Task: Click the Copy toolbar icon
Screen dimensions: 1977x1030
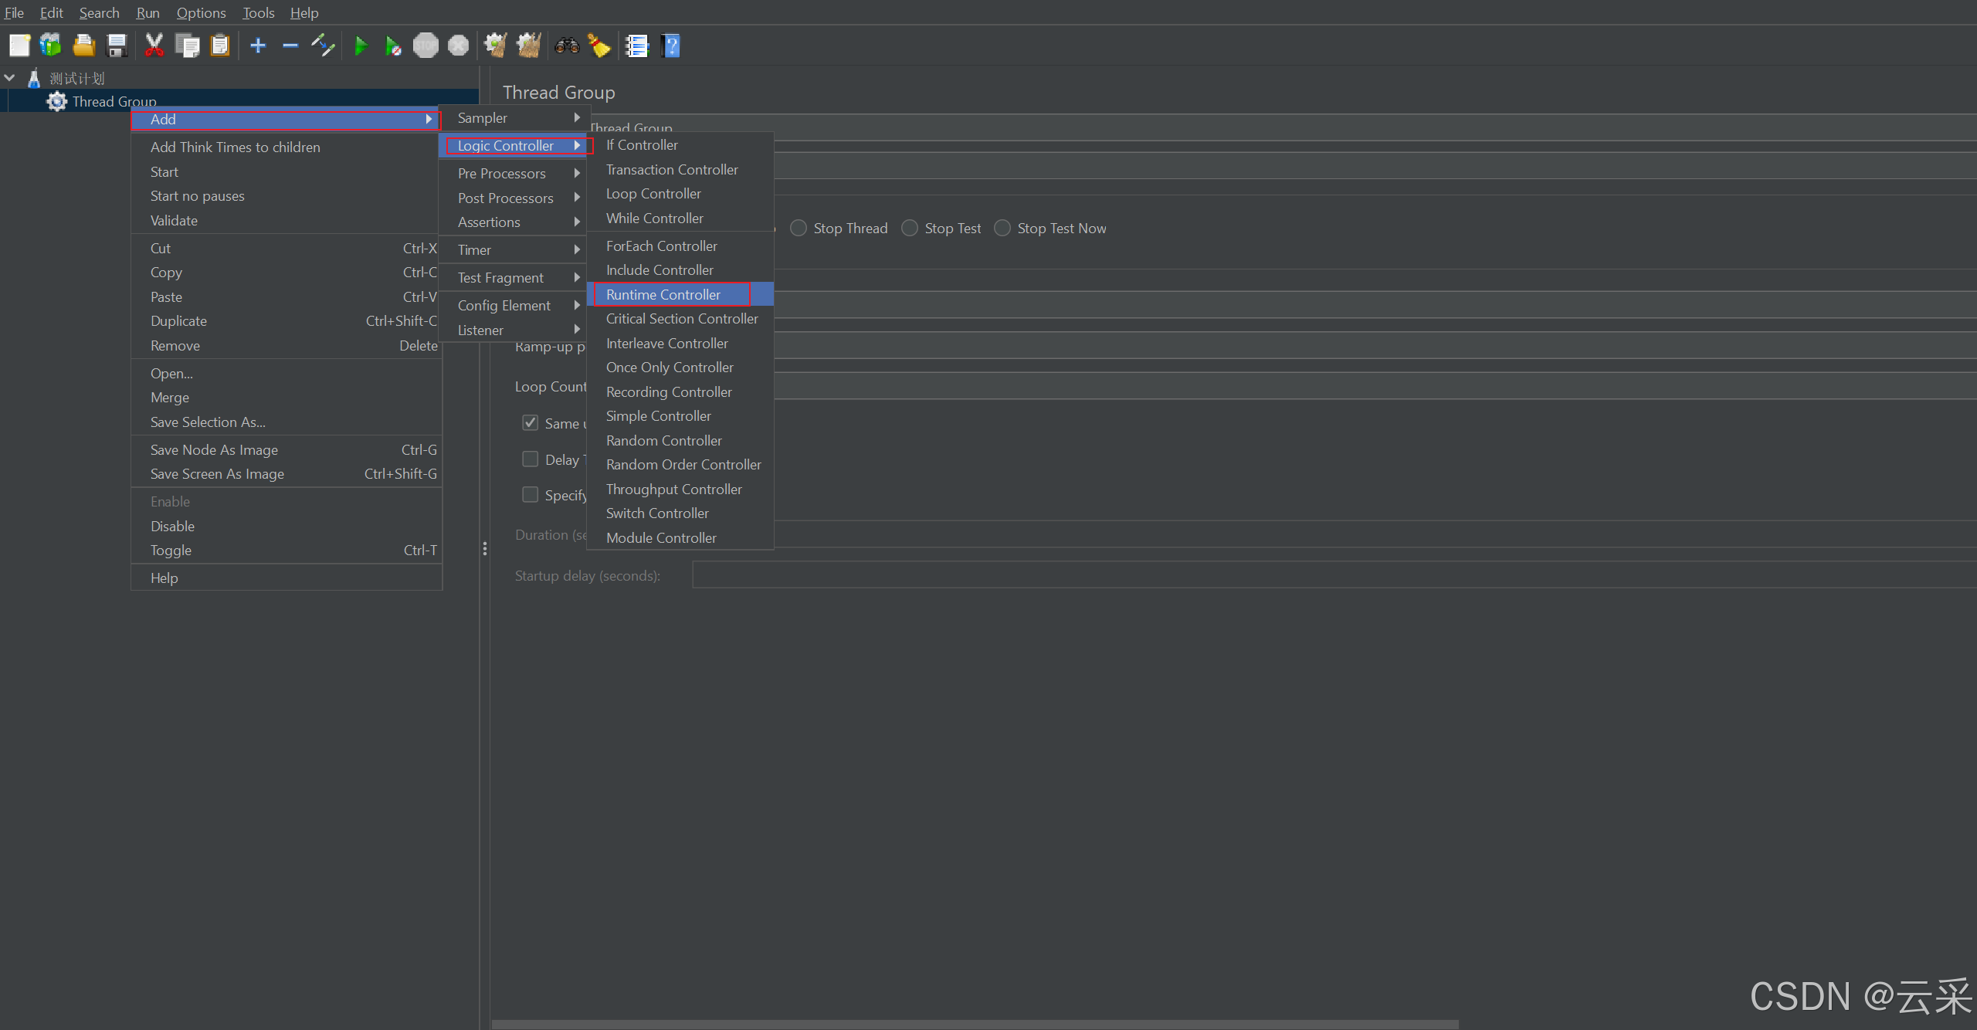Action: [187, 46]
